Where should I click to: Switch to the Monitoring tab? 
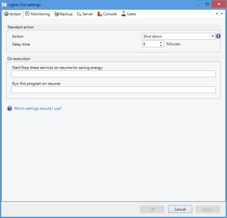pyautogui.click(x=37, y=14)
